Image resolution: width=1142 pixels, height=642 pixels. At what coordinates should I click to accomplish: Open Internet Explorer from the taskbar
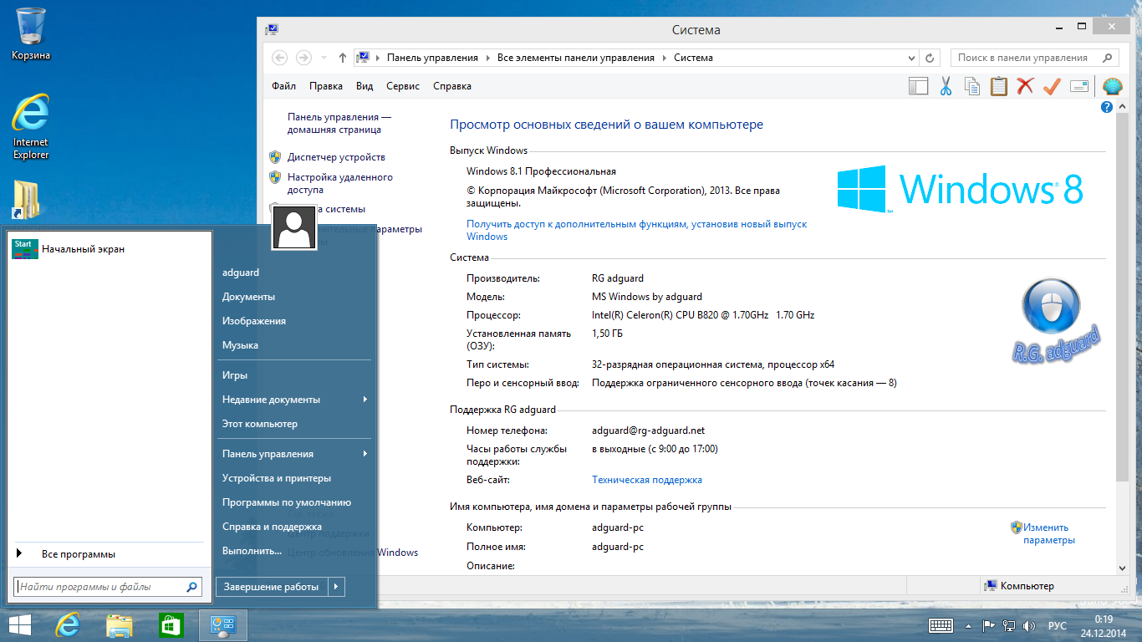pyautogui.click(x=67, y=625)
